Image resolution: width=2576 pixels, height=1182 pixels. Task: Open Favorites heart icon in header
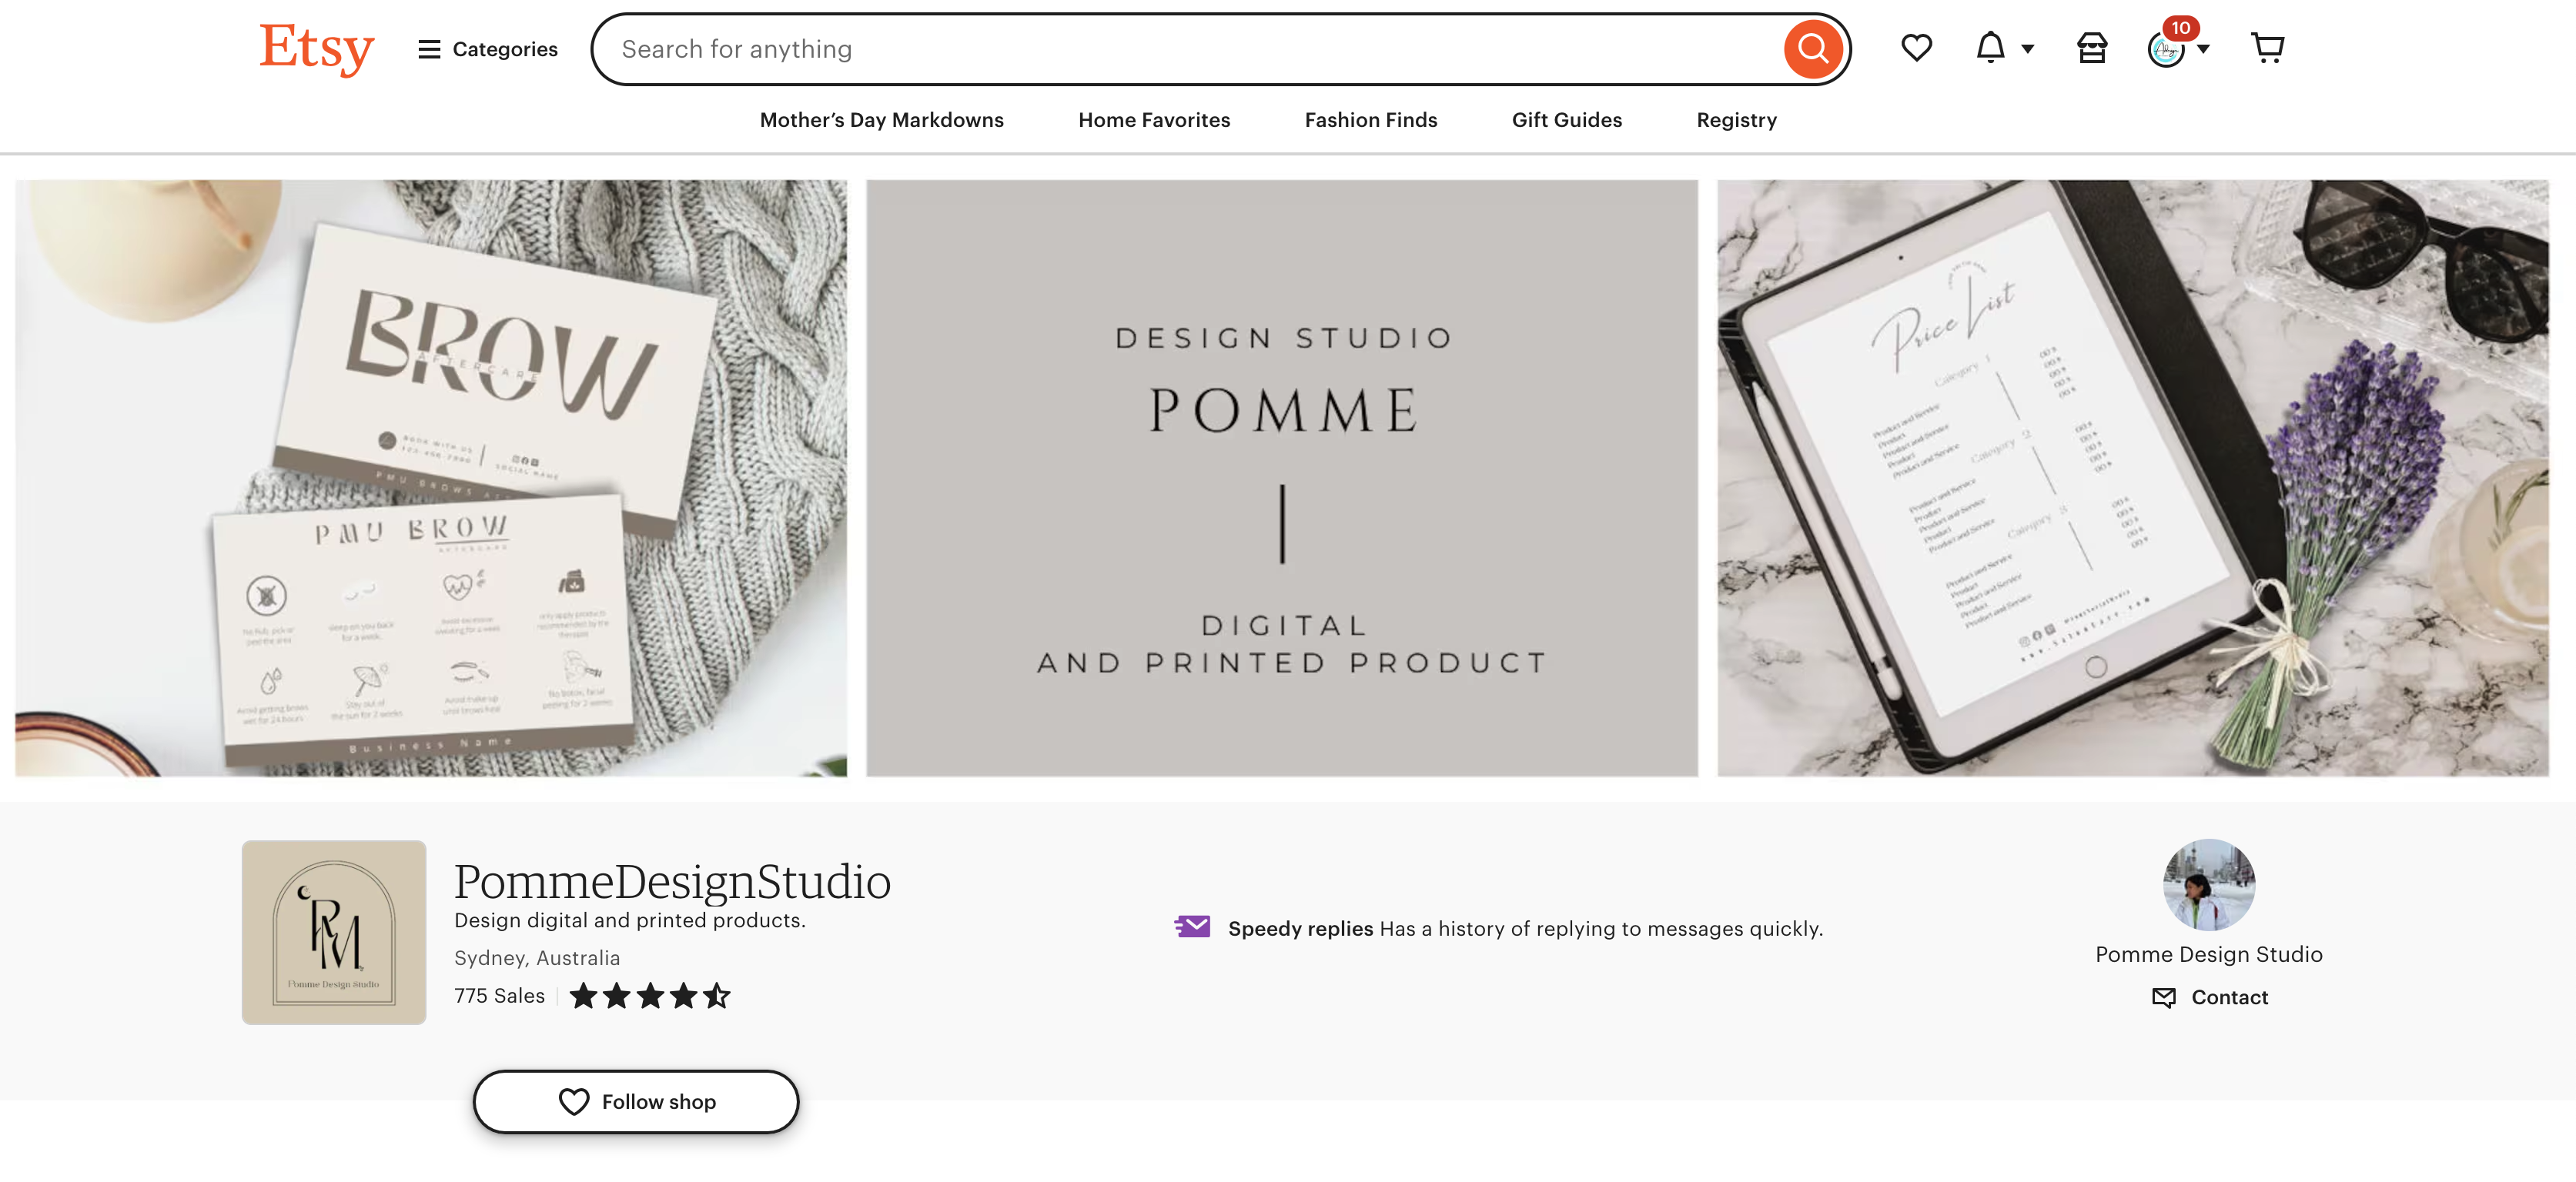point(1916,48)
